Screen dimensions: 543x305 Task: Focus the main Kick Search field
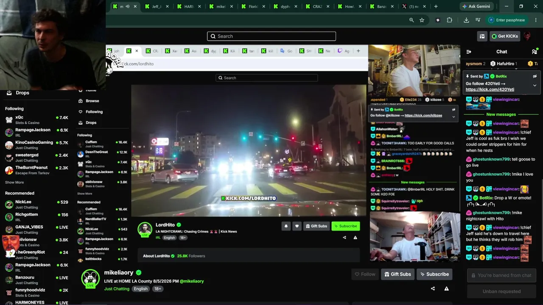click(x=271, y=36)
